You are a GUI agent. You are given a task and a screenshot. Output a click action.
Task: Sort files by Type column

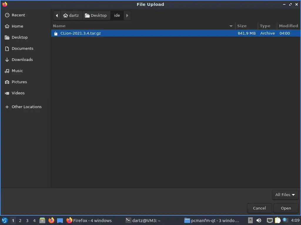267,26
